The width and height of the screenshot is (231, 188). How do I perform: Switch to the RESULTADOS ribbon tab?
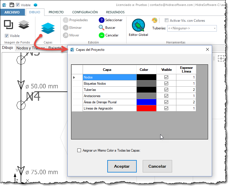[115, 12]
